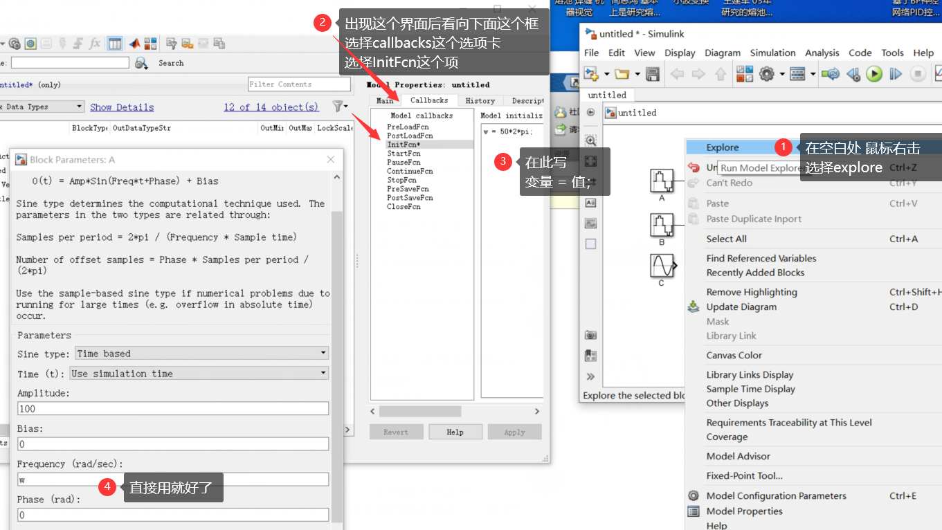Click the New Model icon in Simulink

pos(591,73)
